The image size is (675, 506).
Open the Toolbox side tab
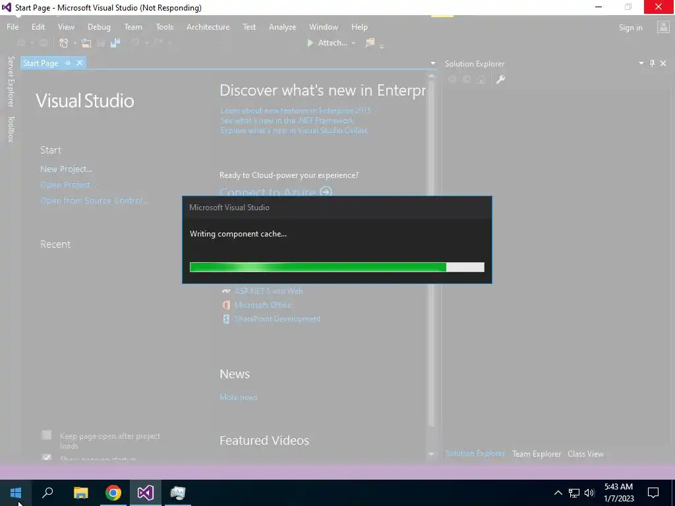click(x=11, y=129)
